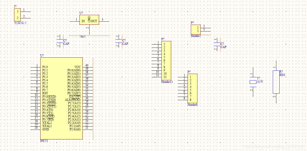The width and height of the screenshot is (307, 151).
Task: Select the capacitor left of the 7805
Action: (x=60, y=41)
